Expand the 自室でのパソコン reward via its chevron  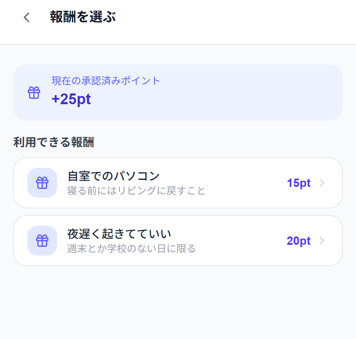point(322,183)
